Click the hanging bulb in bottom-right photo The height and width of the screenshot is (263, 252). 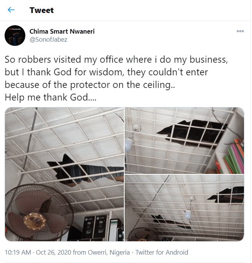tap(188, 213)
